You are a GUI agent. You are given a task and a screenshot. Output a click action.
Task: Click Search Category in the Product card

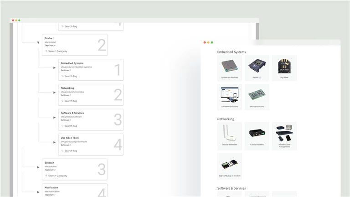click(x=57, y=51)
